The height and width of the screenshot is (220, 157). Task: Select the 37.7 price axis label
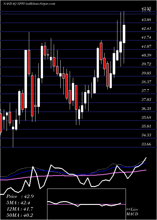pyautogui.click(x=145, y=91)
